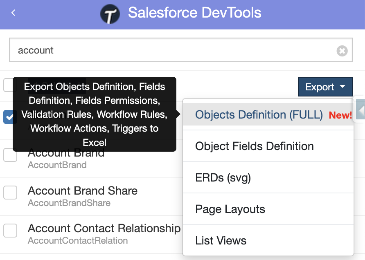Image resolution: width=365 pixels, height=260 pixels.
Task: Check the Account Brand checkbox
Action: [10, 155]
